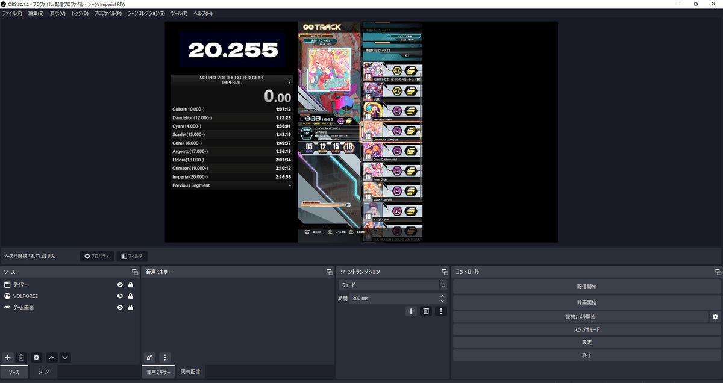Click the add source plus icon
723x383 pixels.
pos(8,357)
